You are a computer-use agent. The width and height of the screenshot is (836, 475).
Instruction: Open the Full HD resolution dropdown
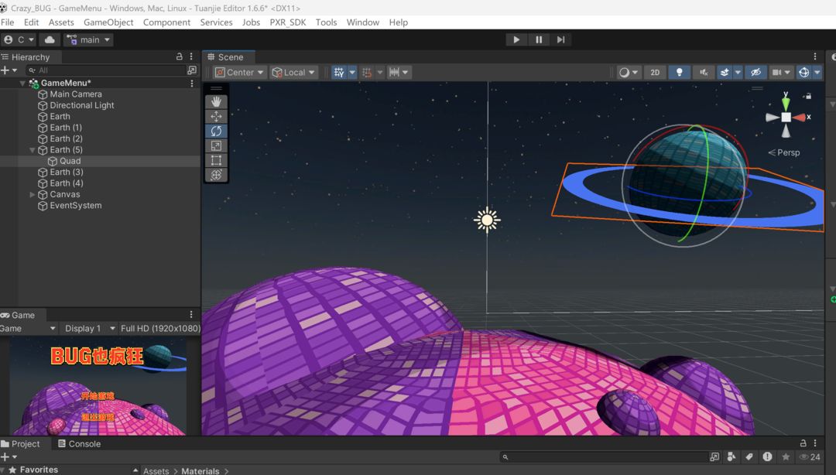160,328
